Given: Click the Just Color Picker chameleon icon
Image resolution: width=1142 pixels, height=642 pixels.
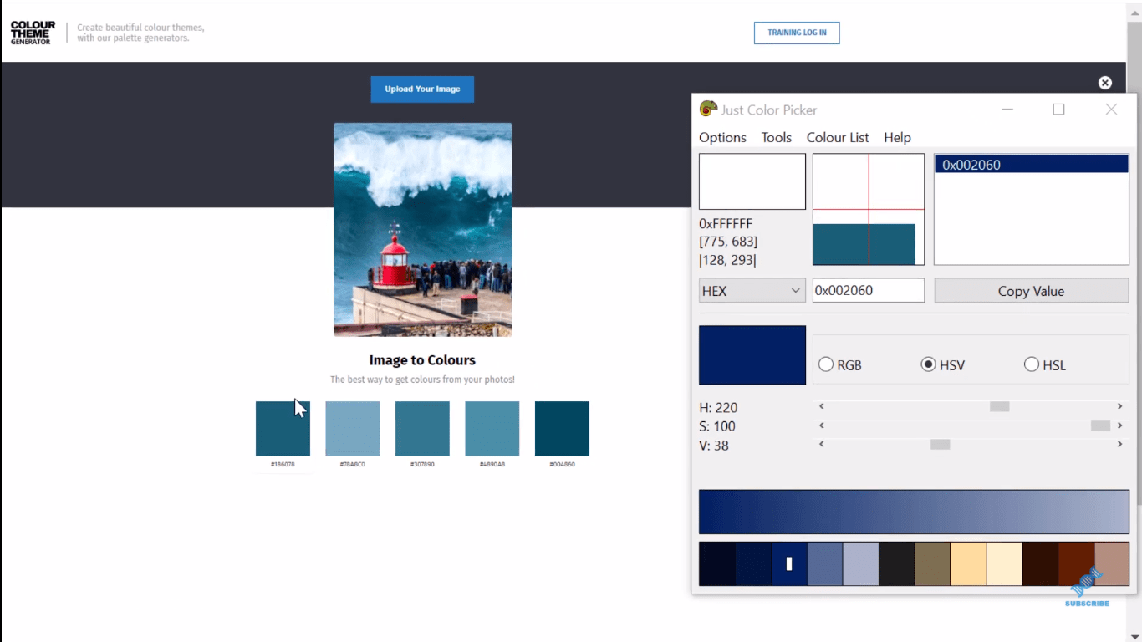Looking at the screenshot, I should point(708,110).
